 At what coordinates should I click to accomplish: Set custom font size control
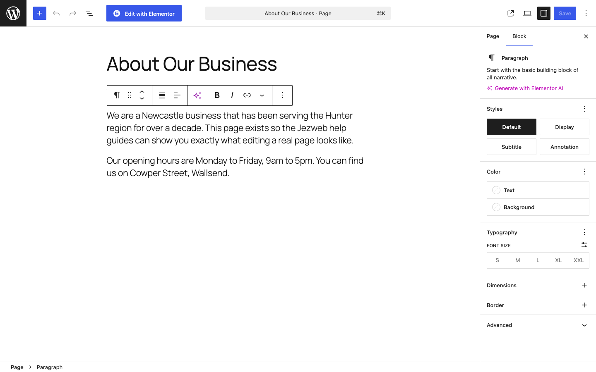coord(584,245)
